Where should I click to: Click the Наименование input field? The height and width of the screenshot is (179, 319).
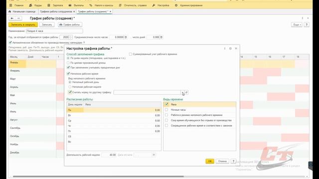click(x=54, y=31)
